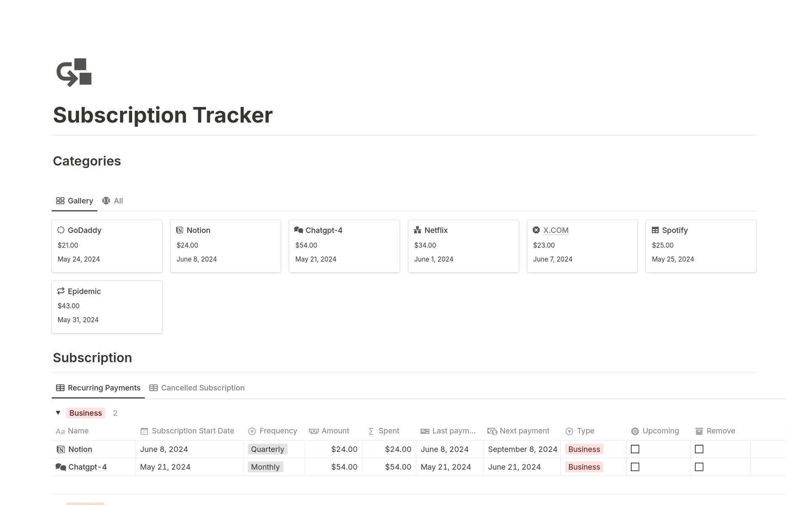The image size is (808, 505).
Task: Click the sigma icon in the Spent column header
Action: click(x=371, y=431)
